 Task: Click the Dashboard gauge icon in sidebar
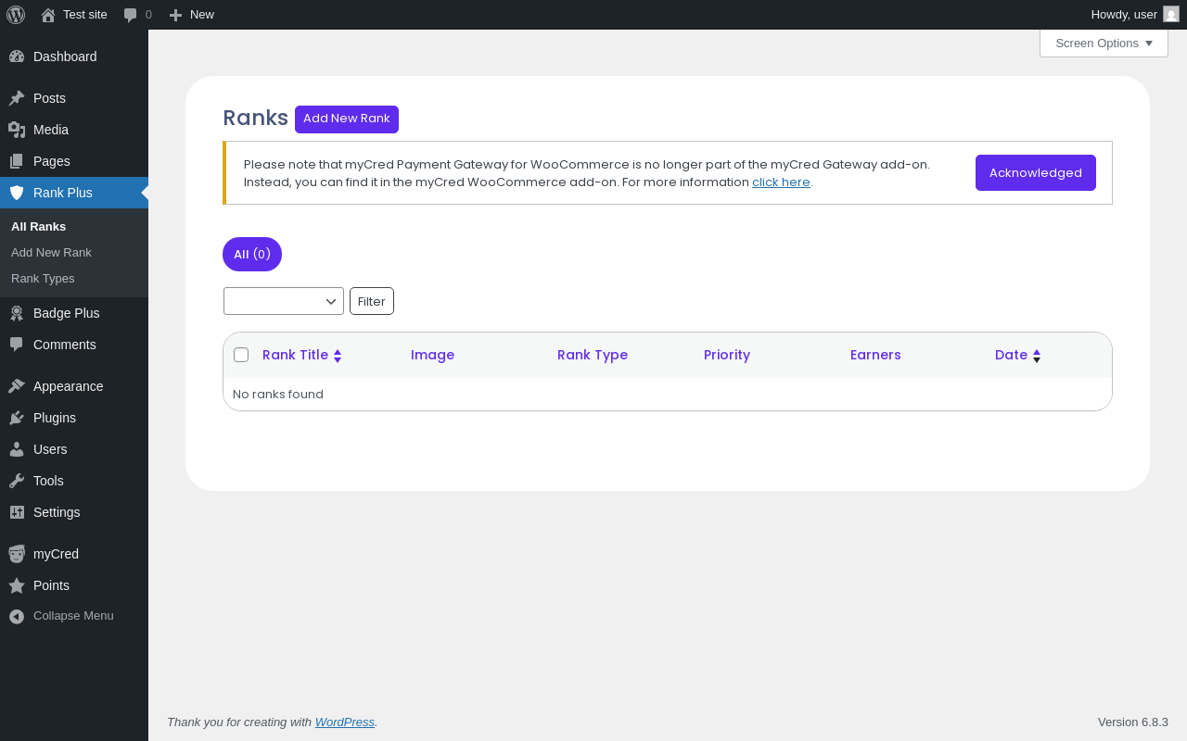[x=17, y=57]
